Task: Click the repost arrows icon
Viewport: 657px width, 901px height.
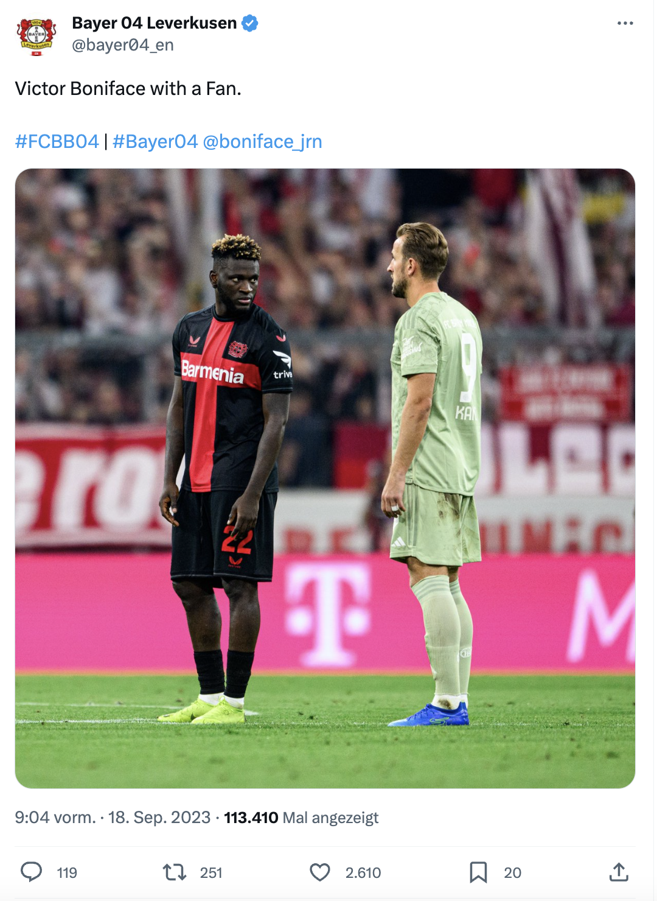Action: pyautogui.click(x=175, y=872)
